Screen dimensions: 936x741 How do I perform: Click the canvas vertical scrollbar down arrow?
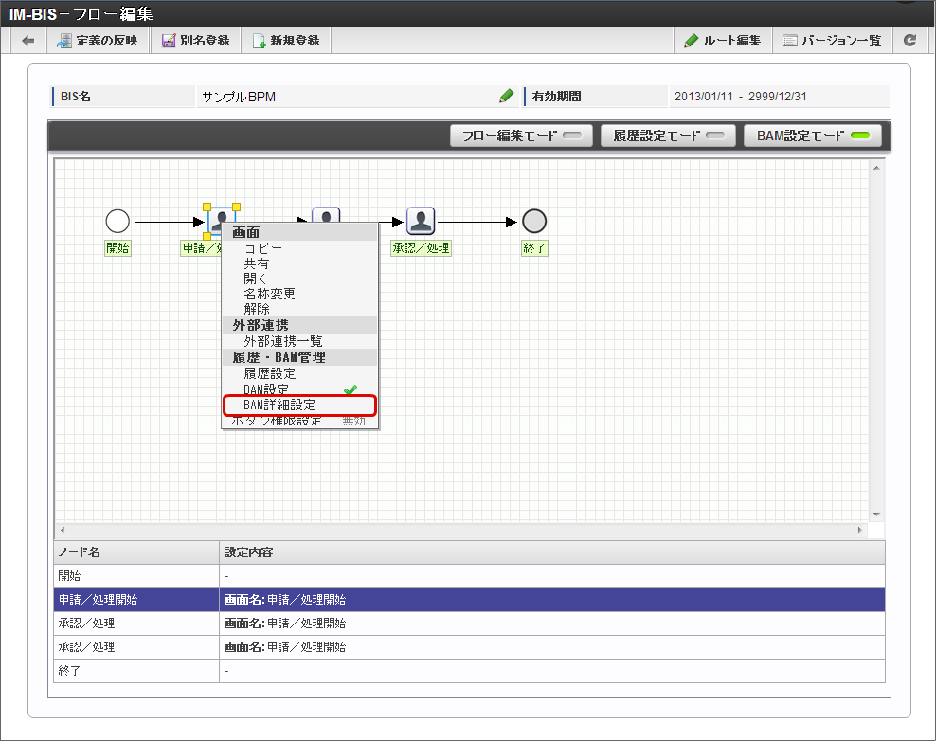pyautogui.click(x=876, y=515)
